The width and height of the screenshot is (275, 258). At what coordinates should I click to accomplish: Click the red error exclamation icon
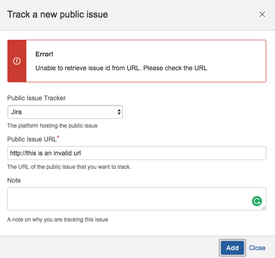(17, 61)
